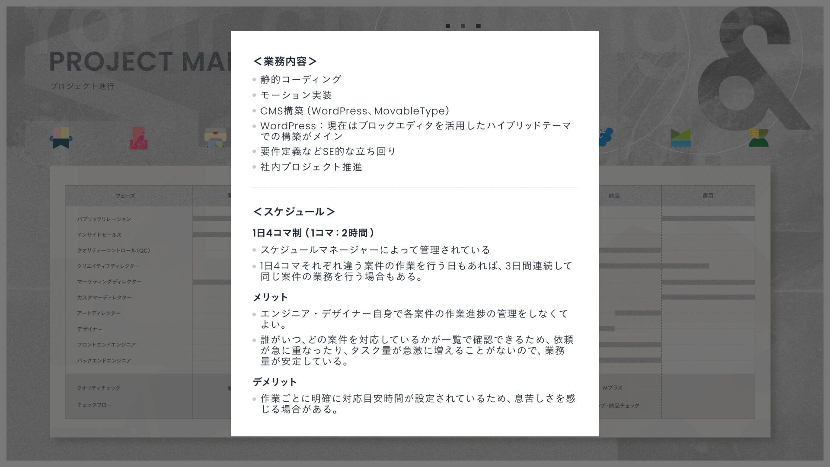This screenshot has width=830, height=467.
Task: Click the green and blue M-shaped icon
Action: click(x=680, y=138)
